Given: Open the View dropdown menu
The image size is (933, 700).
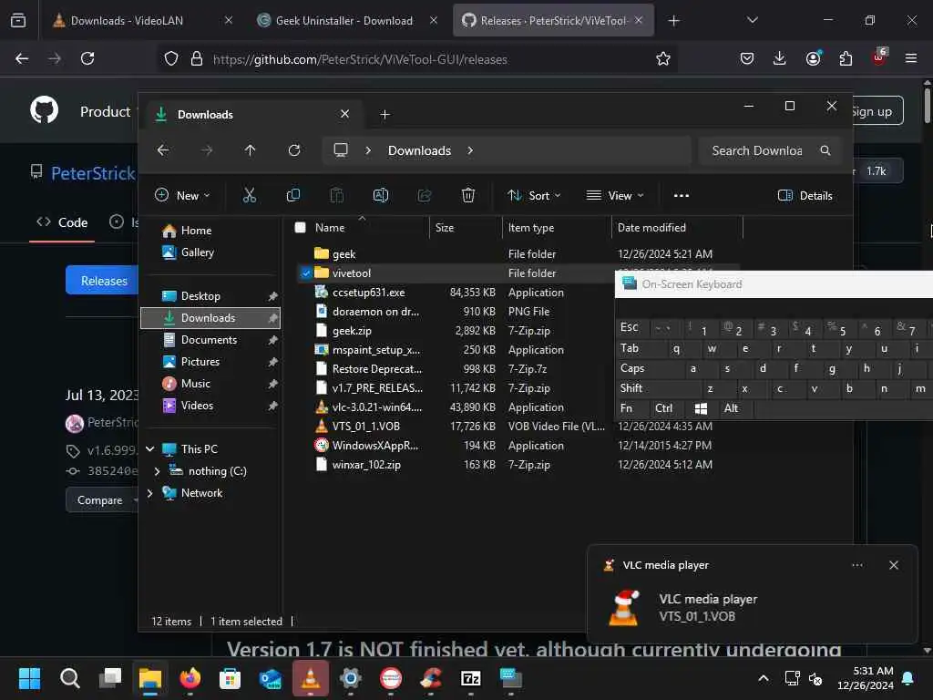Looking at the screenshot, I should pyautogui.click(x=615, y=195).
